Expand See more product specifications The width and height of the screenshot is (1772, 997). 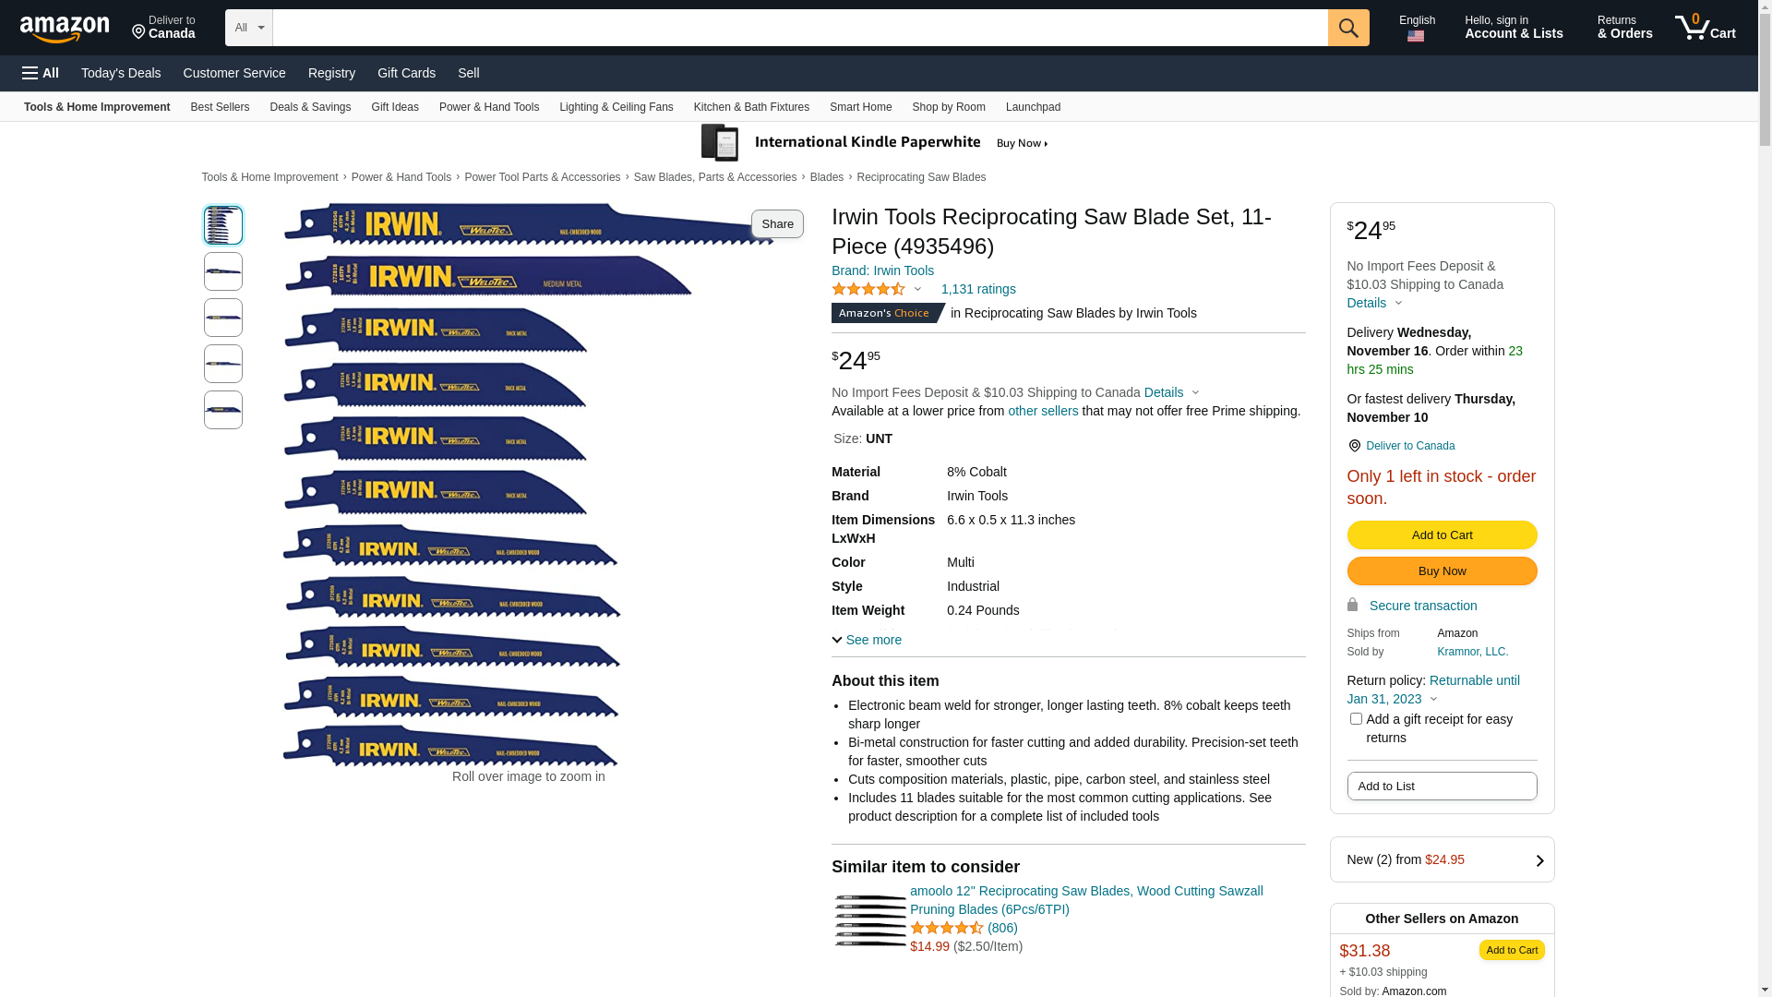[867, 640]
